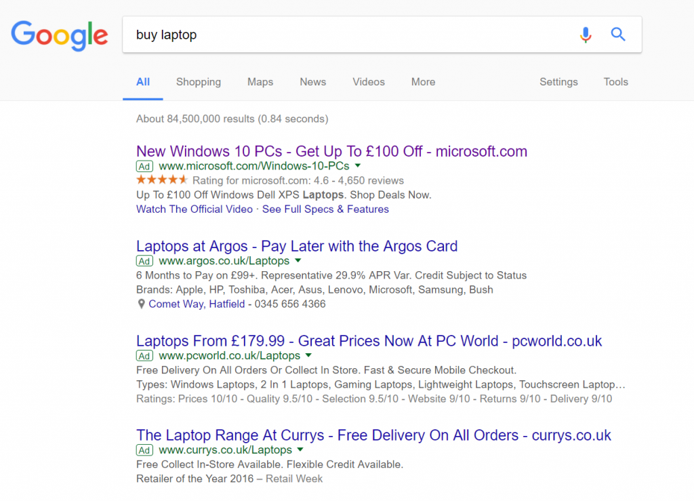The image size is (694, 501).
Task: Switch to the Shopping tab
Action: tap(199, 82)
